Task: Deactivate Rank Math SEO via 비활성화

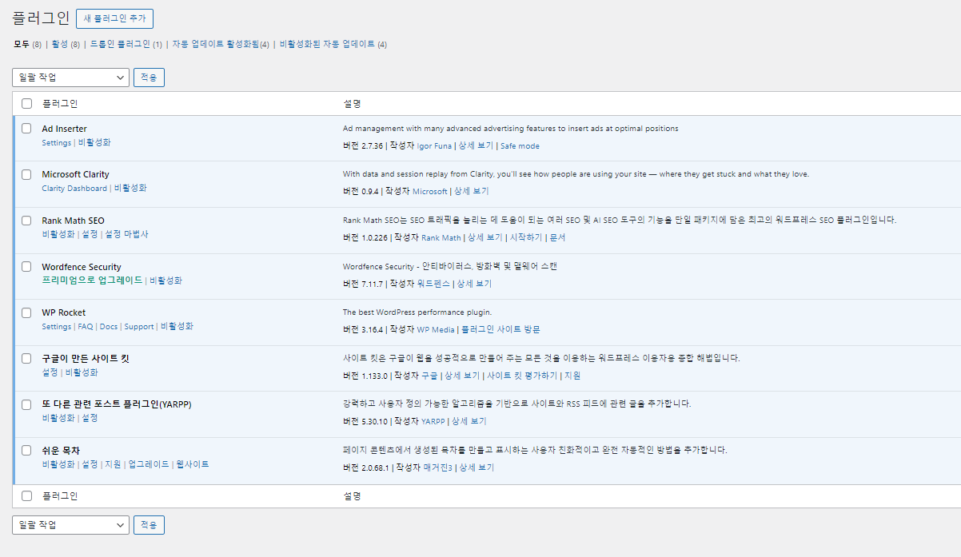Action: 58,234
